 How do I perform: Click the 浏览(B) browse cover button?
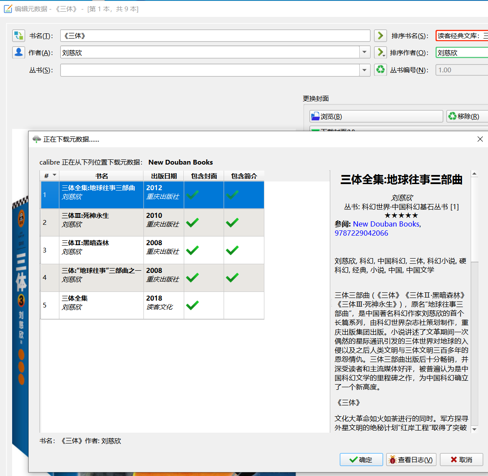pos(376,117)
